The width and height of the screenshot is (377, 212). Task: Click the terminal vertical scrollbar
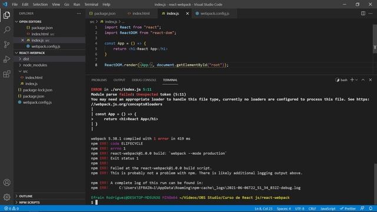[375, 184]
